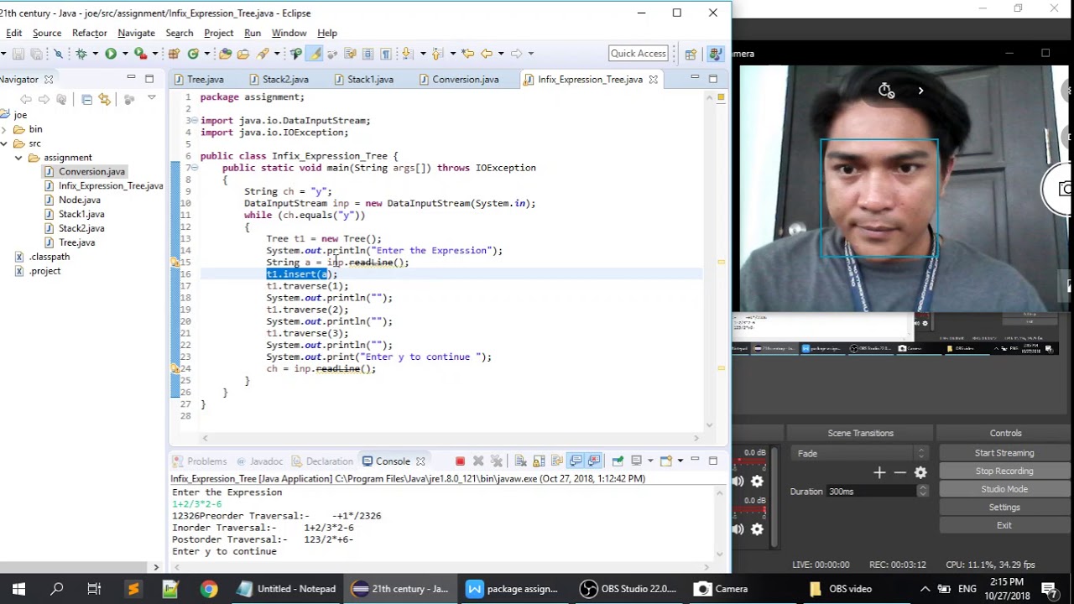This screenshot has width=1074, height=604.
Task: Go to the Last Edit Location
Action: tap(467, 54)
